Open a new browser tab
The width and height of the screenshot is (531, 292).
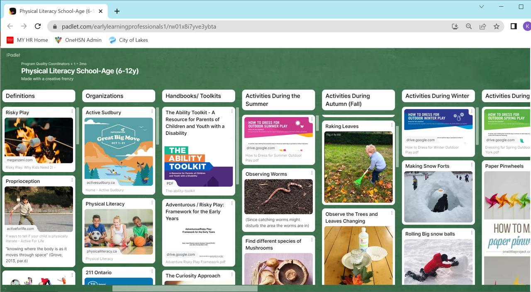[117, 11]
